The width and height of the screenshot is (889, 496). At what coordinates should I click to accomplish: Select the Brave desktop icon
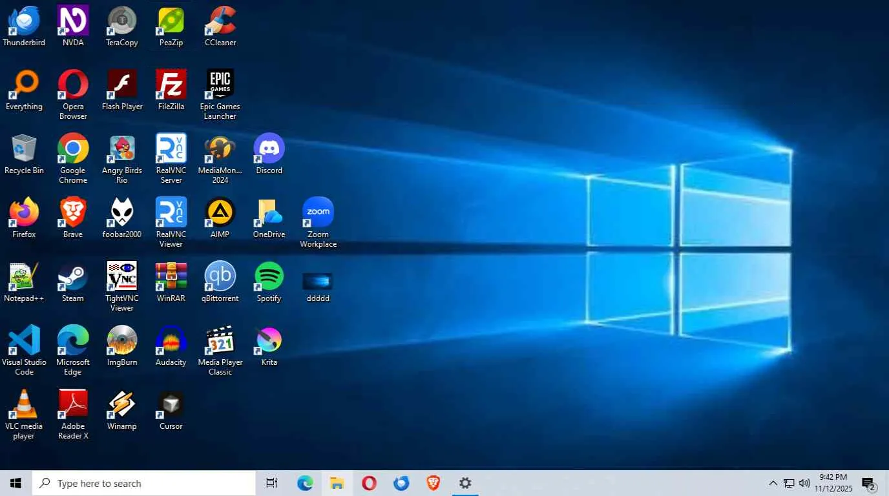[x=73, y=218]
